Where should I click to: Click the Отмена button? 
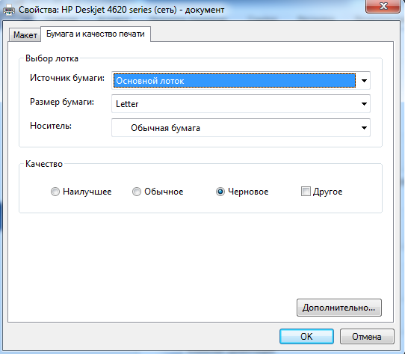(367, 336)
